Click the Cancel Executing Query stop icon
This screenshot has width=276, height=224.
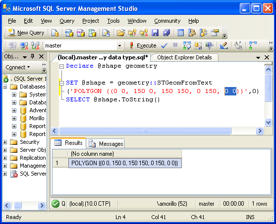click(175, 45)
